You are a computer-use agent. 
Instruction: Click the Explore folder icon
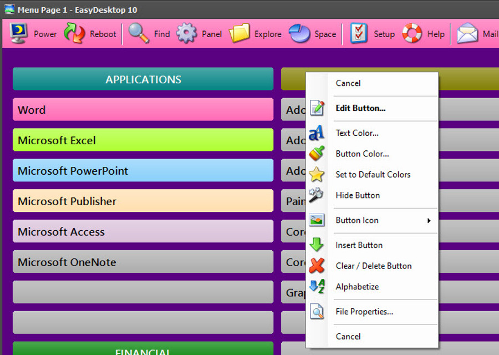(x=239, y=33)
